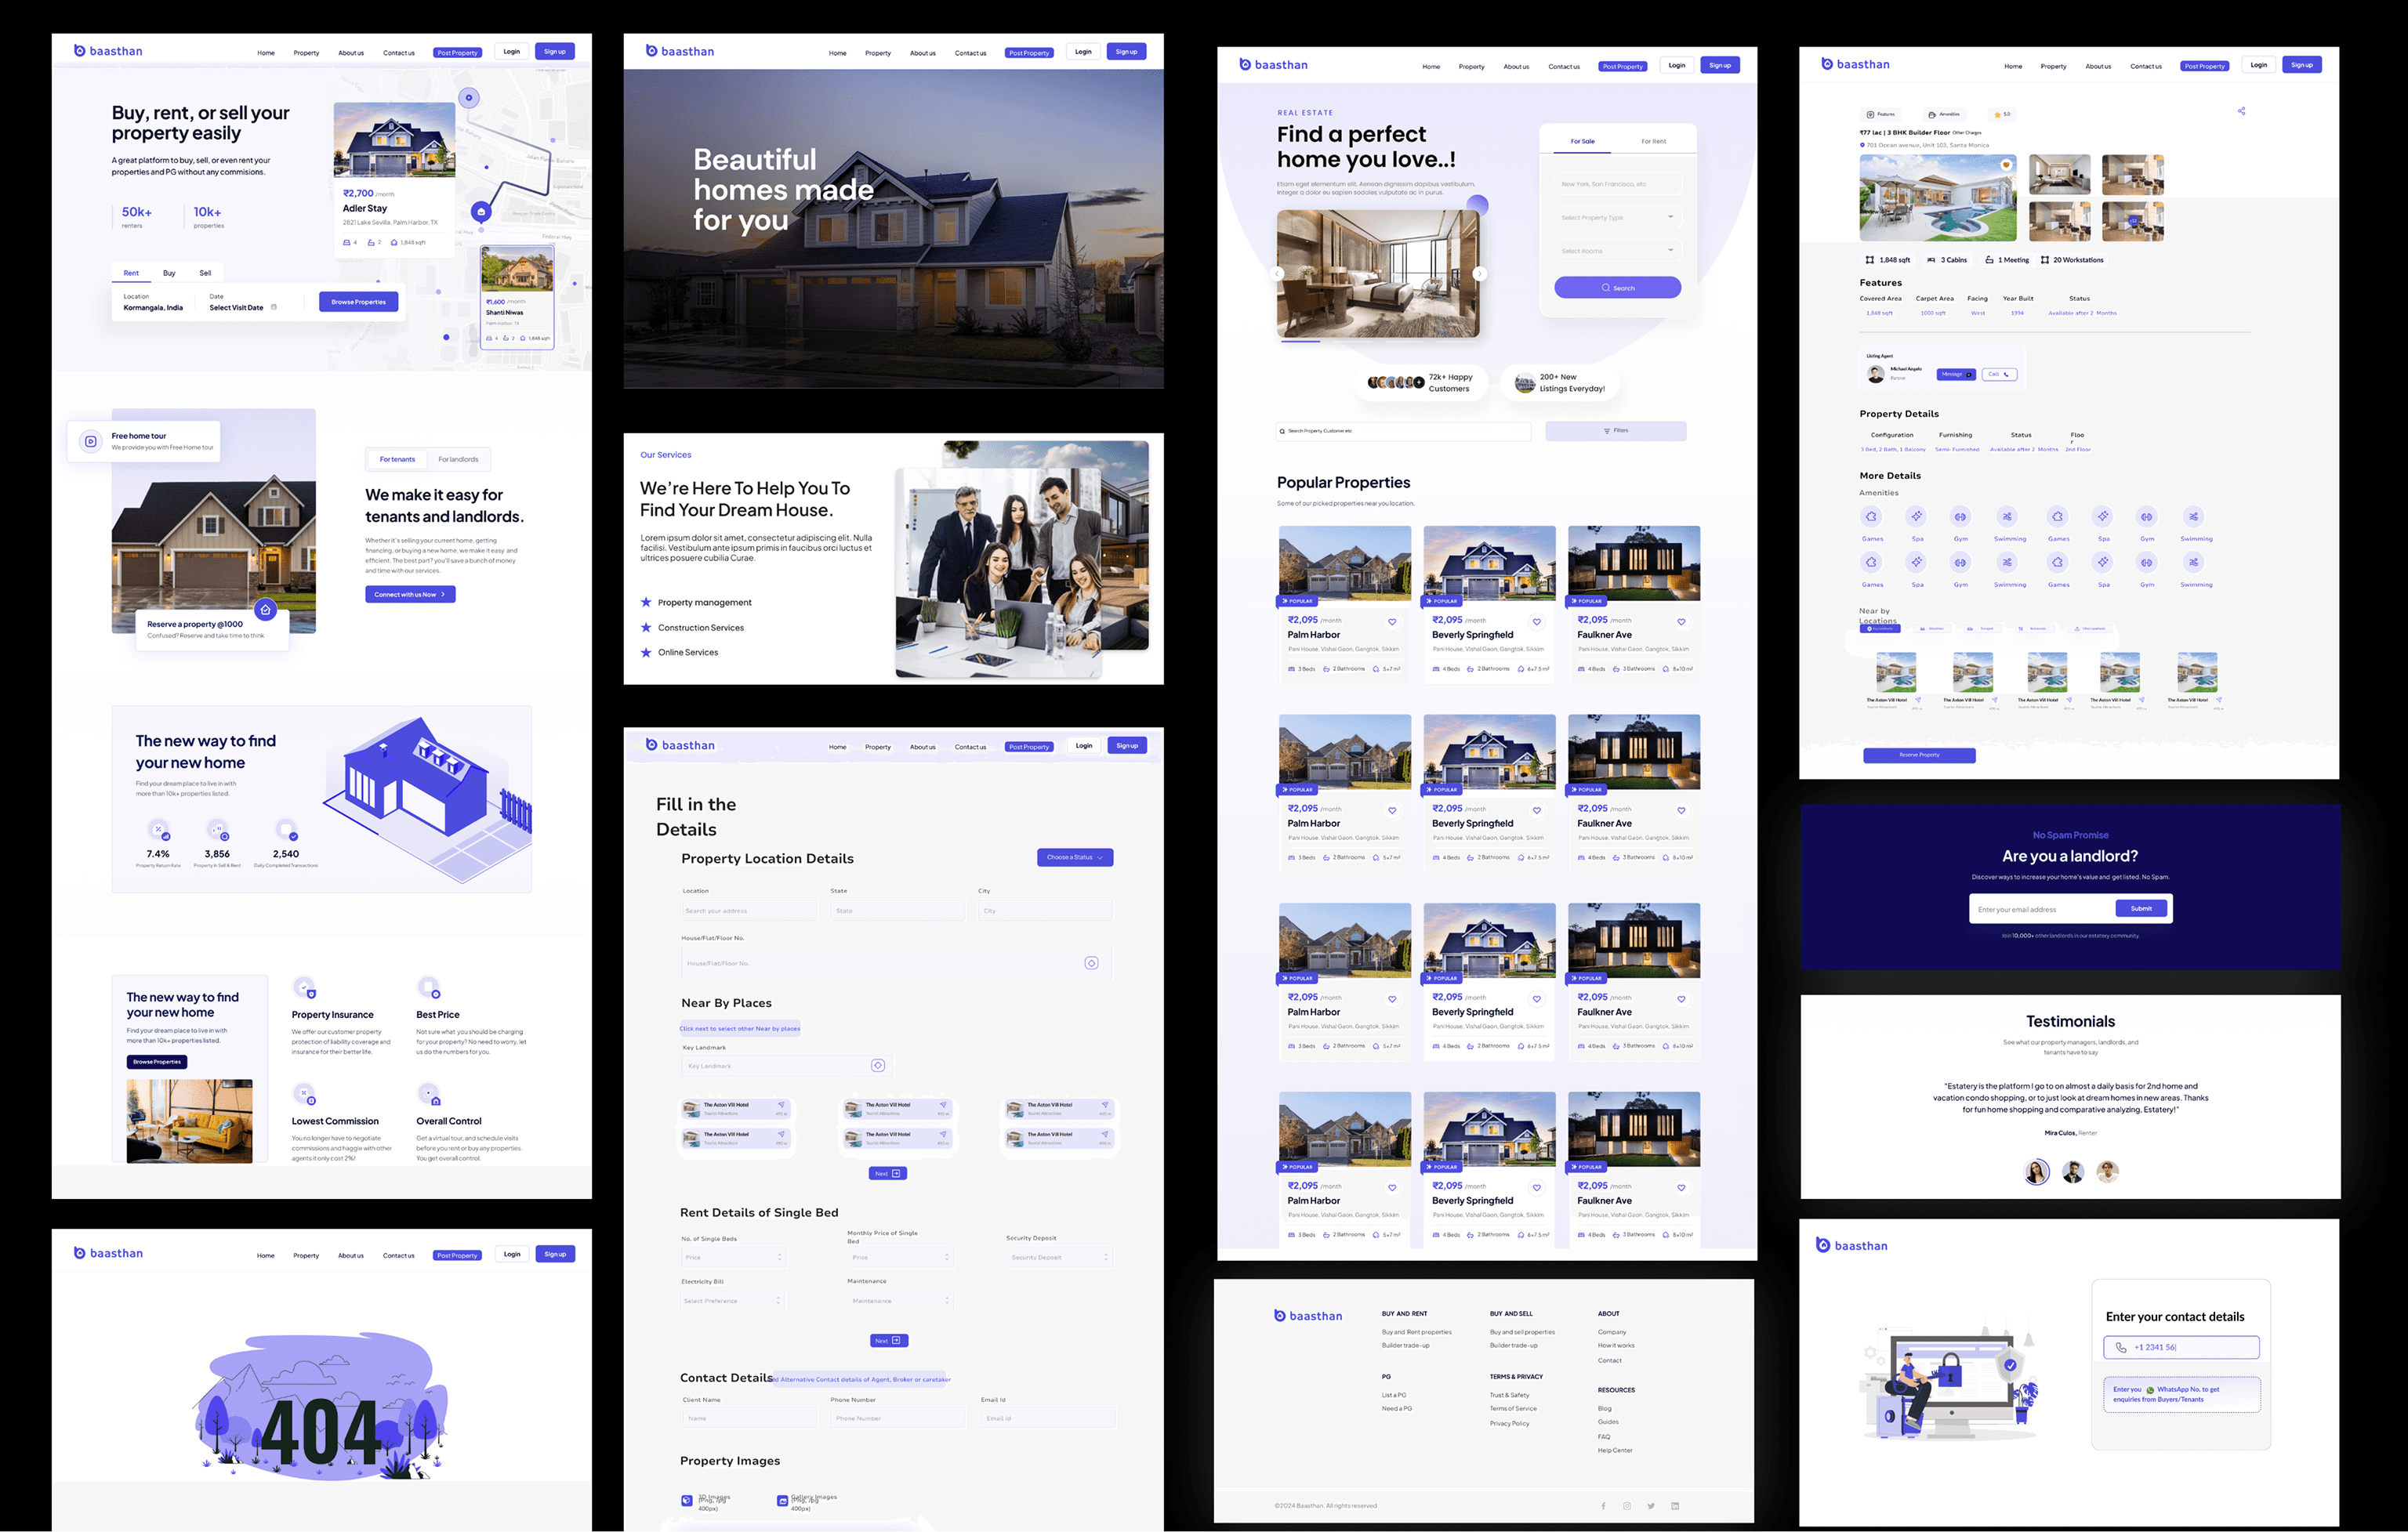Click previous arrow on bedroom image carousel
This screenshot has width=2408, height=1532.
(1277, 273)
